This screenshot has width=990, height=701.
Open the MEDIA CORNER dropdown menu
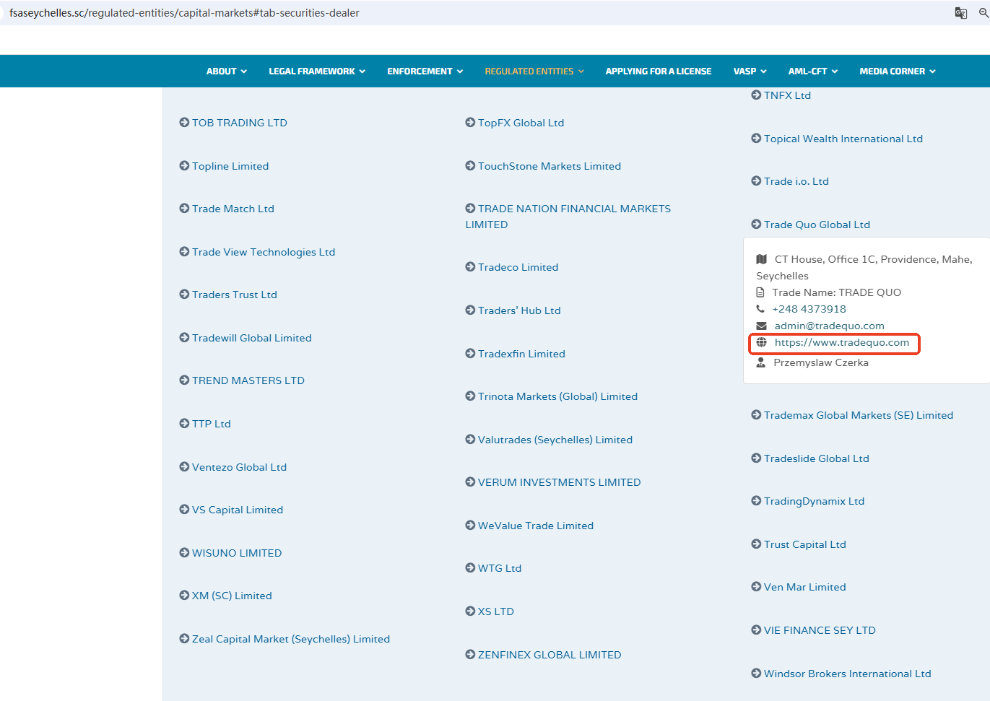coord(897,71)
